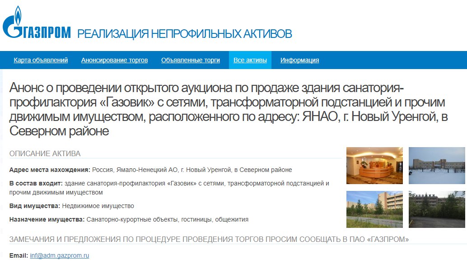Click the Реализация непрофильных активов site title
Image resolution: width=467 pixels, height=264 pixels.
pyautogui.click(x=185, y=34)
